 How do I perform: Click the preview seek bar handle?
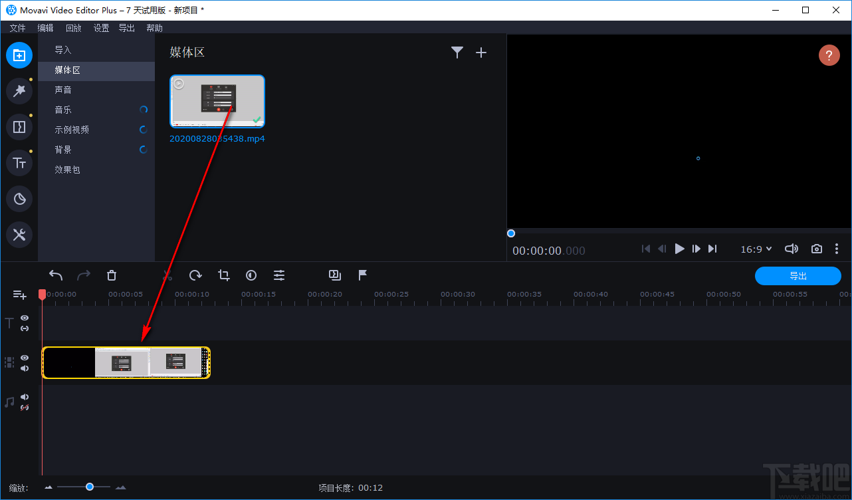[x=511, y=233]
